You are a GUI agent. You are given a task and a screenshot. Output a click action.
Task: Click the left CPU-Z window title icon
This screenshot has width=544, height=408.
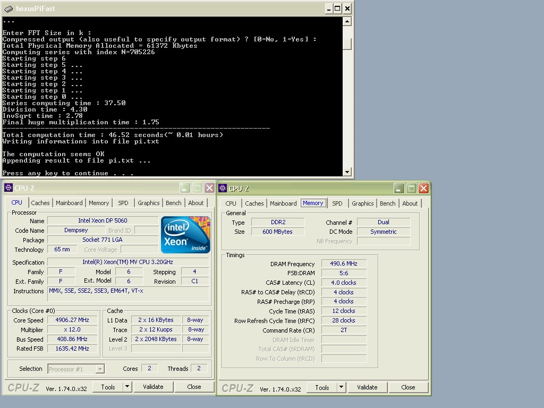pos(8,188)
